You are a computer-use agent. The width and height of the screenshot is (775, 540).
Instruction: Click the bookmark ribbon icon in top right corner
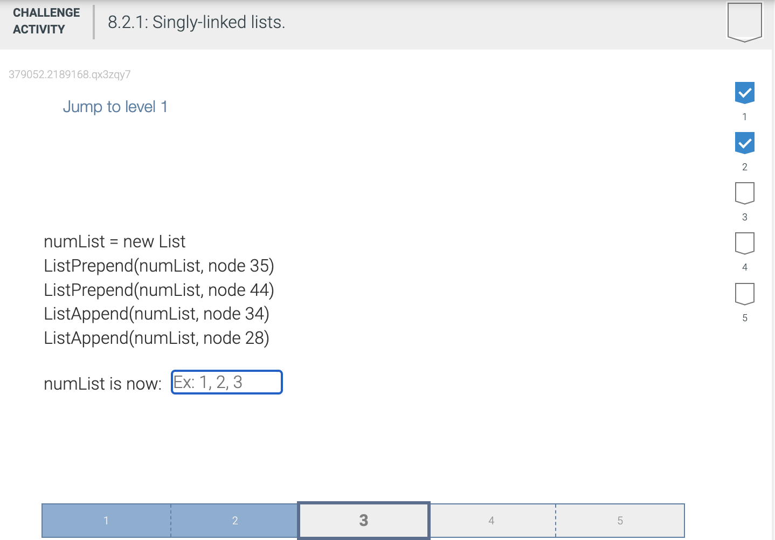(745, 23)
